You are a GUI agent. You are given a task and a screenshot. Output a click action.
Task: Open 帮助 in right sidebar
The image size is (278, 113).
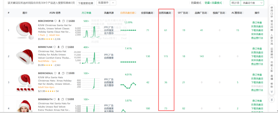pos(272,85)
